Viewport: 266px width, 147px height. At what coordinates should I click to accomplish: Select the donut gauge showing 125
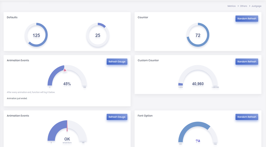pyautogui.click(x=36, y=35)
